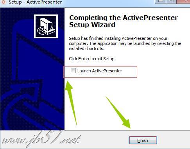Click the computer setup wizard icon
This screenshot has height=149, width=190.
click(46, 27)
